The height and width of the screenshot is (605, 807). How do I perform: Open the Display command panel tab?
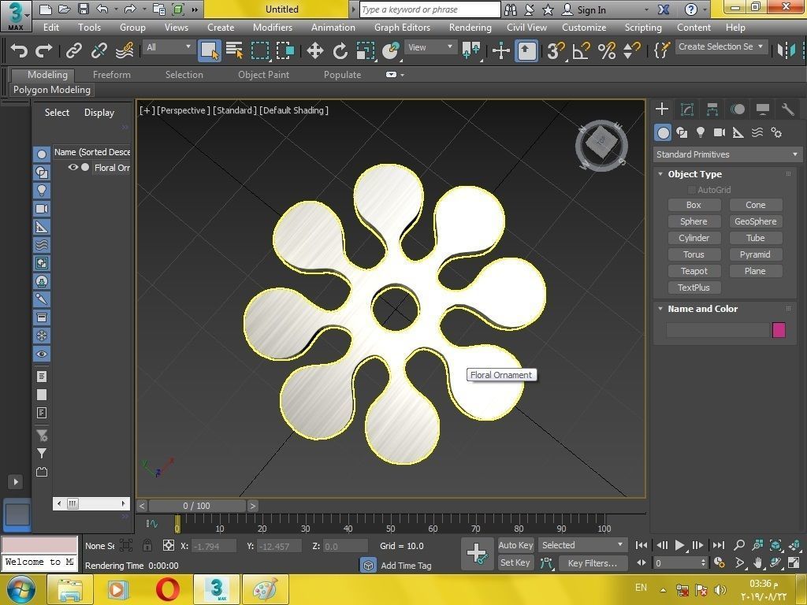[x=763, y=109]
